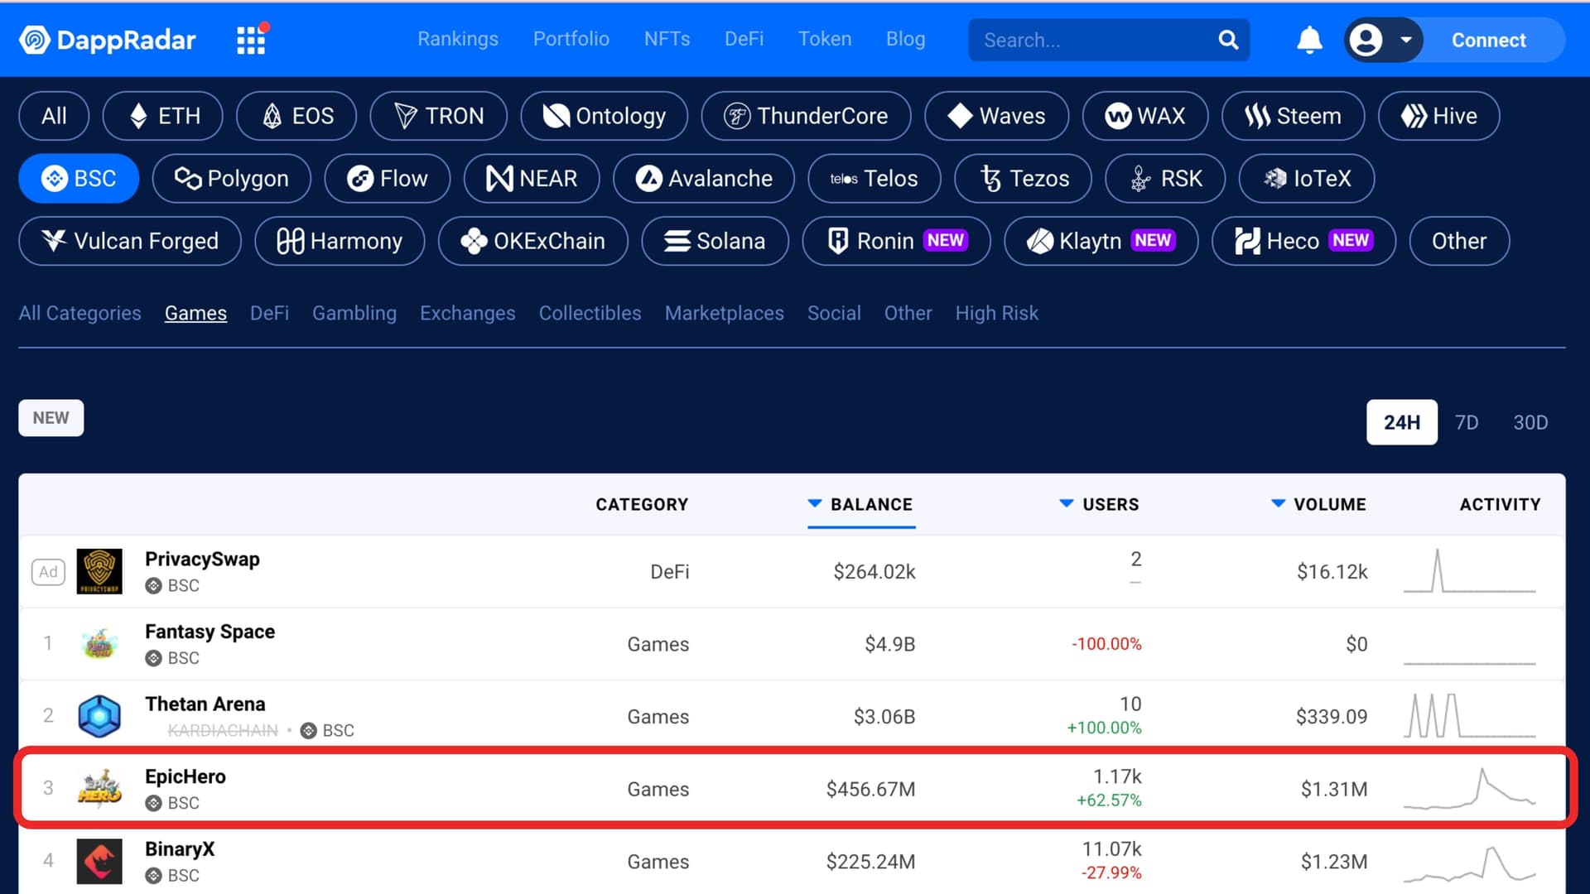Image resolution: width=1590 pixels, height=894 pixels.
Task: Filter by TRON chain
Action: 439,116
